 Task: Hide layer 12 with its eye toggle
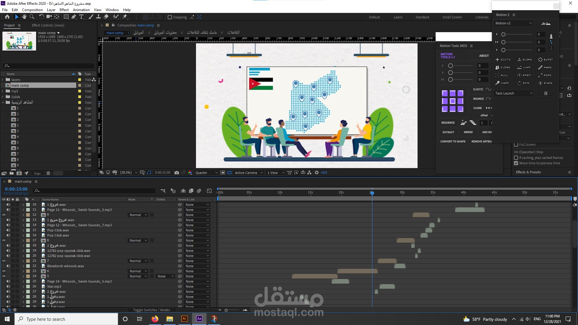(x=4, y=215)
